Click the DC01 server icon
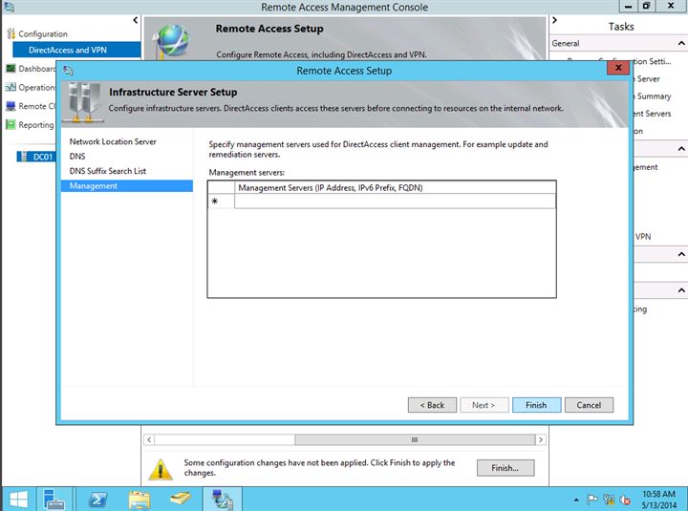Screen dimensions: 688x511 click(23, 157)
